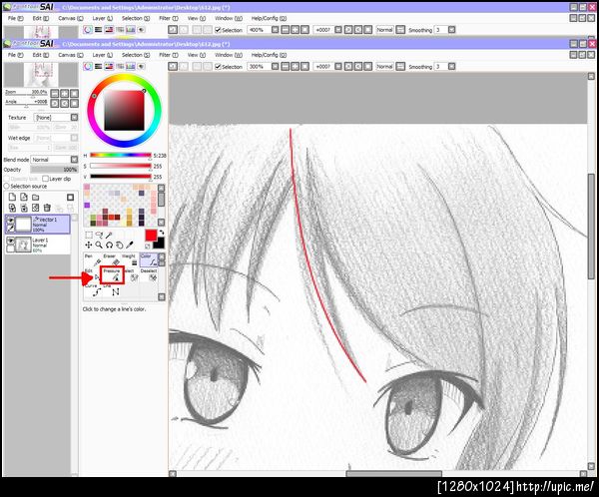Open the Canvas menu in front window
Image resolution: width=599 pixels, height=497 pixels.
pyautogui.click(x=71, y=55)
